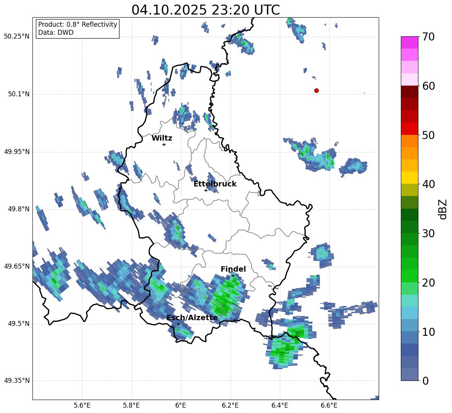The width and height of the screenshot is (452, 413).
Task: Click the red dot radar marker
Action: (316, 91)
